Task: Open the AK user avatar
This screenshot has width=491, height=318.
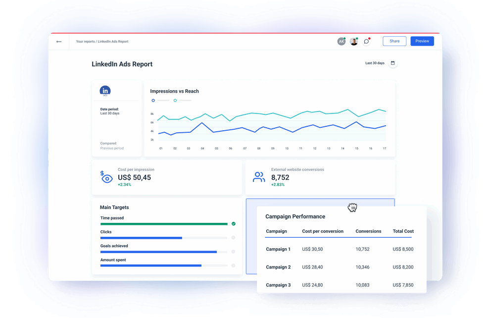Action: (341, 42)
